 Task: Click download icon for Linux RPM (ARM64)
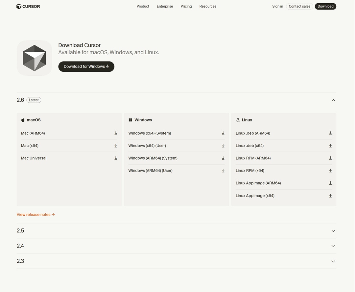pos(330,158)
